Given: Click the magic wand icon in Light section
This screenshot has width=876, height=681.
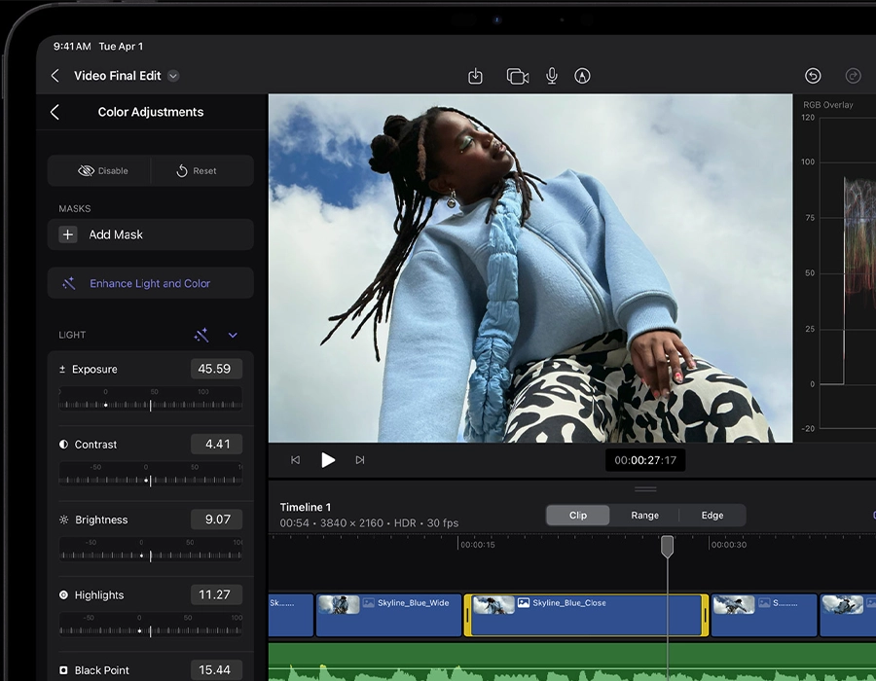Looking at the screenshot, I should click(x=201, y=335).
